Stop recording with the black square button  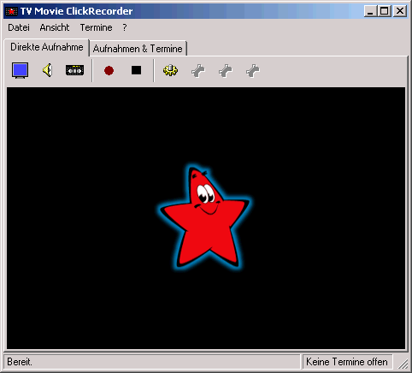click(136, 70)
